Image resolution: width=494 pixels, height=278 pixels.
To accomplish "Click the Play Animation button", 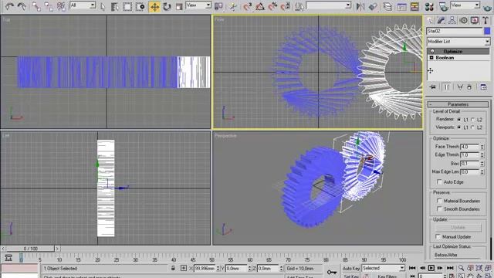I will tap(431, 268).
